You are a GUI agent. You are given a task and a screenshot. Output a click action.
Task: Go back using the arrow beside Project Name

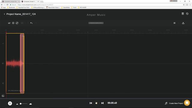[4, 14]
